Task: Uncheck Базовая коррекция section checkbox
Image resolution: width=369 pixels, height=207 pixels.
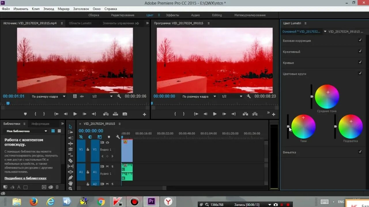Action: pos(360,40)
